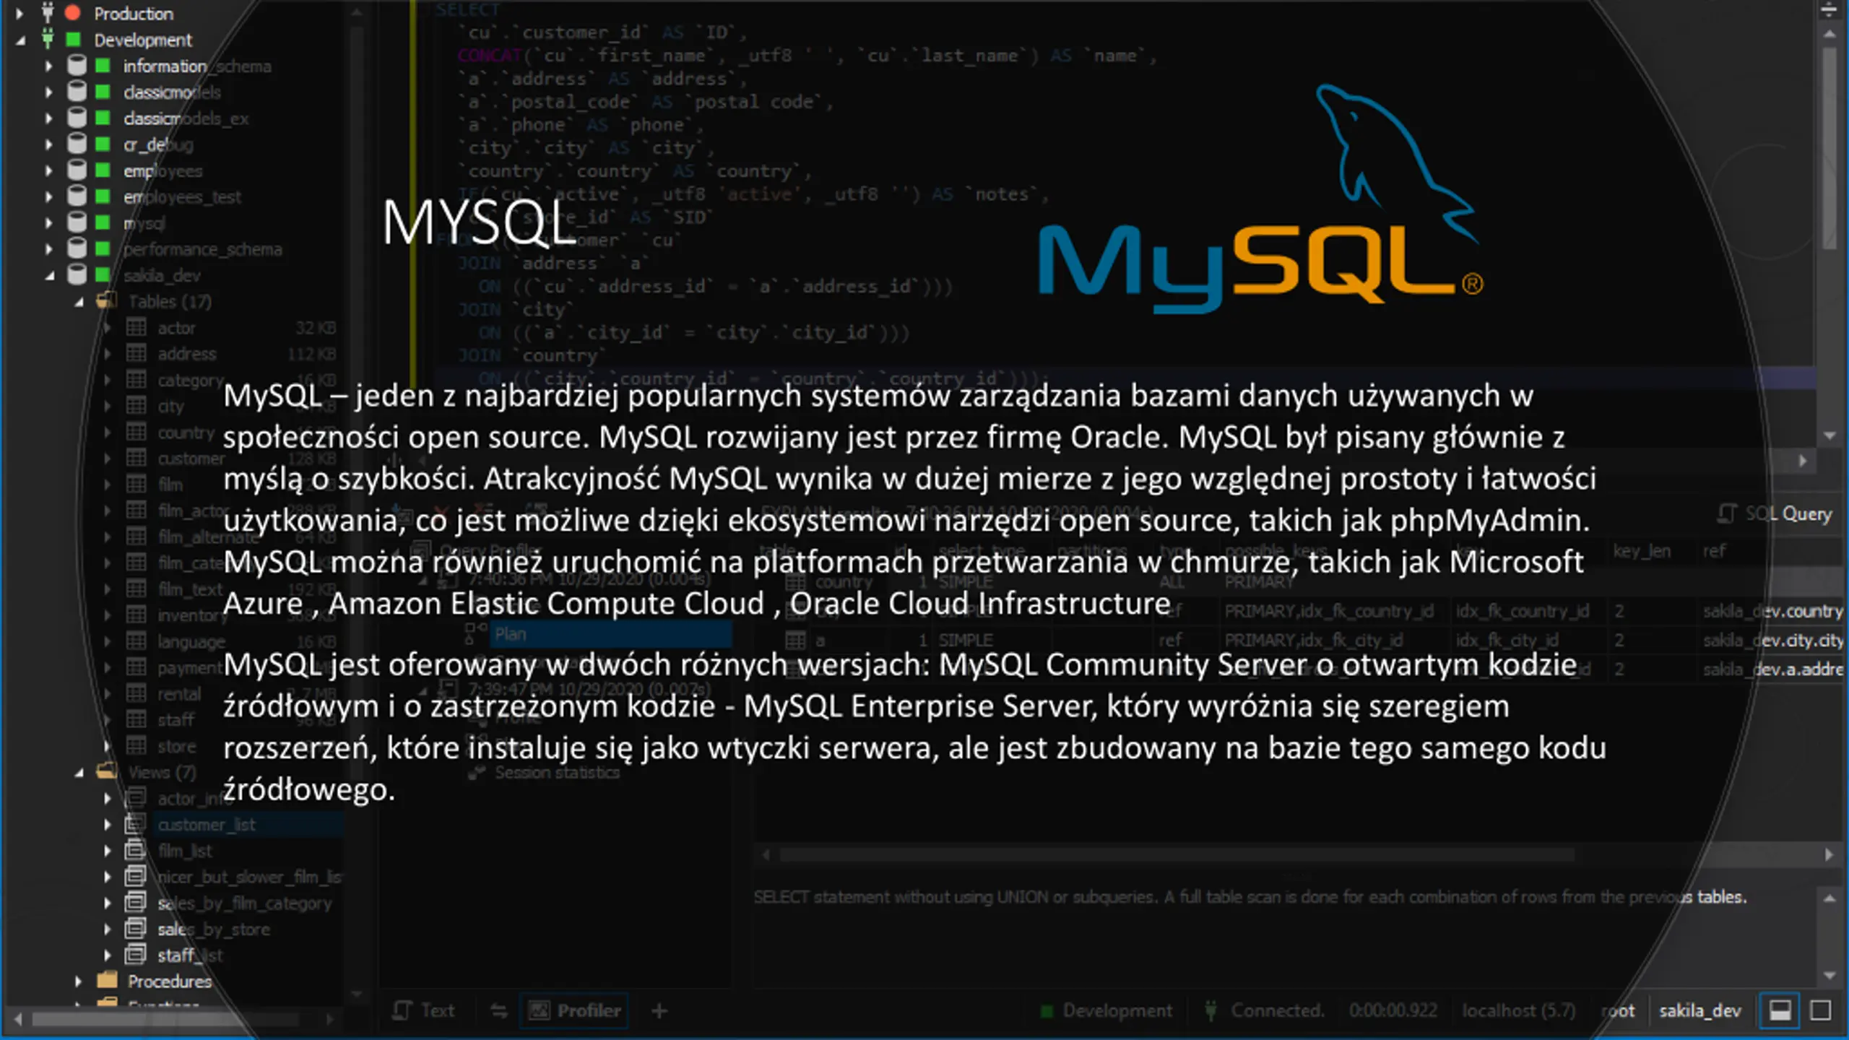Click the database icon beside performance_schema
1849x1040 pixels.
pyautogui.click(x=77, y=248)
